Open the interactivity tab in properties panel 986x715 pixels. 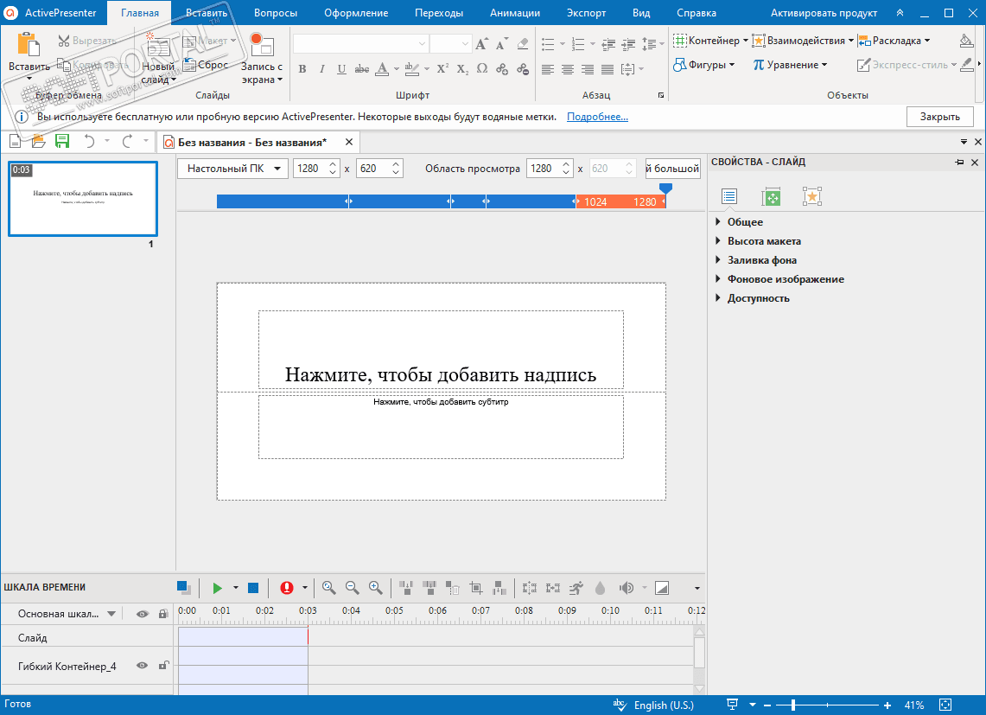coord(811,197)
